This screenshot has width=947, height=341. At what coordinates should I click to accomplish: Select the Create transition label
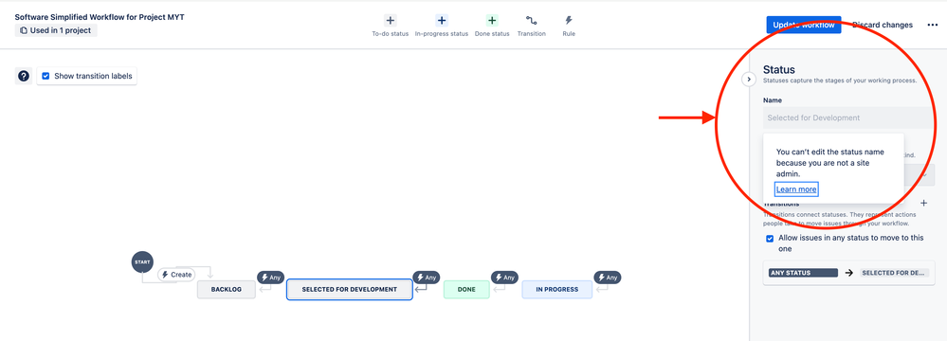pos(176,275)
